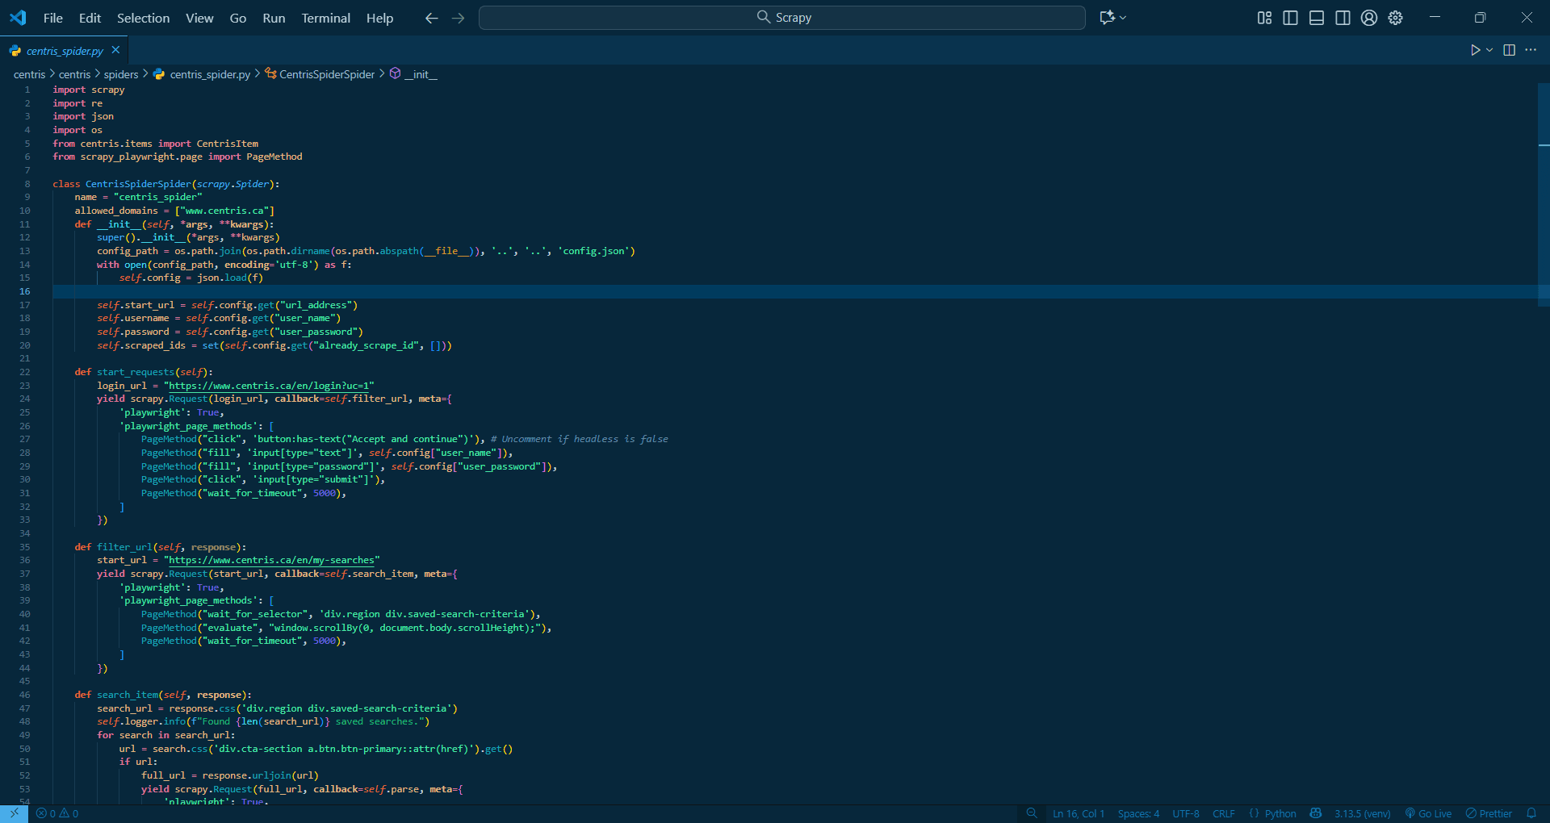
Task: Open editor More Actions ellipsis menu
Action: click(x=1531, y=50)
